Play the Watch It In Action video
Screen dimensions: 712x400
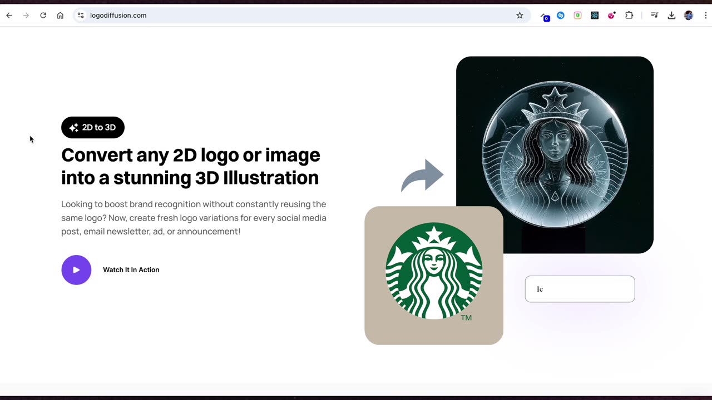click(76, 270)
